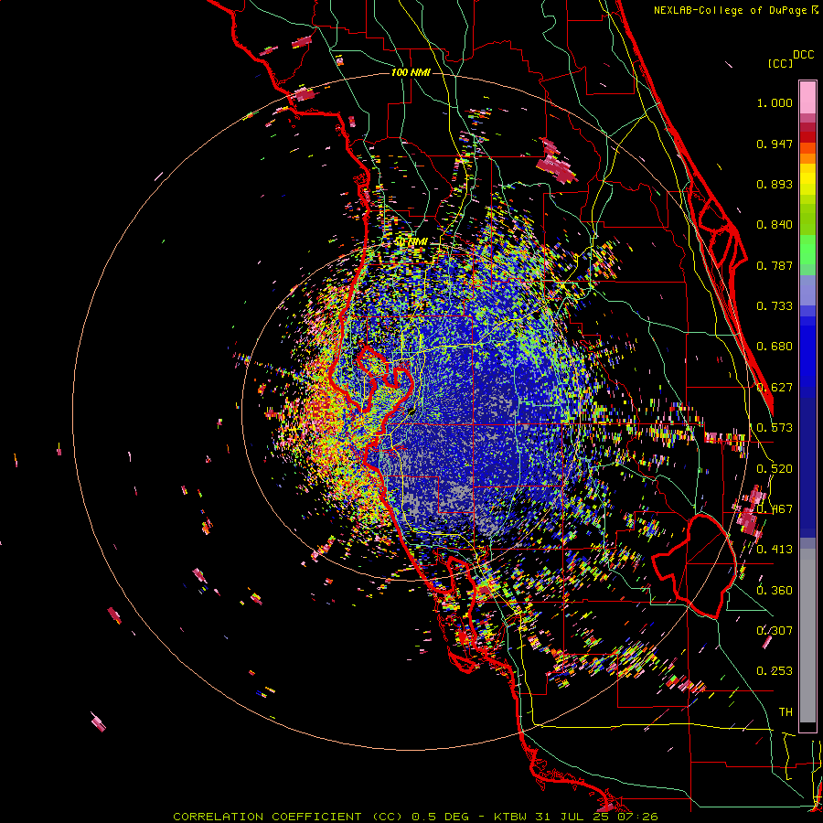The width and height of the screenshot is (823, 823).
Task: Click the 50 NMI range ring label
Action: click(411, 242)
